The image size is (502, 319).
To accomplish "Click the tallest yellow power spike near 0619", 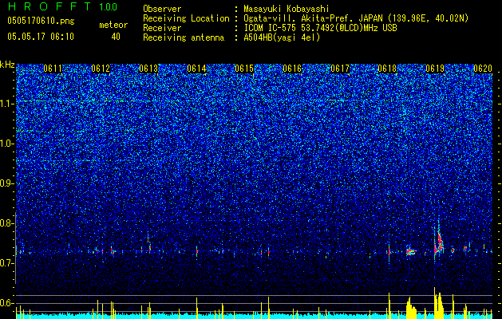I will 435,303.
